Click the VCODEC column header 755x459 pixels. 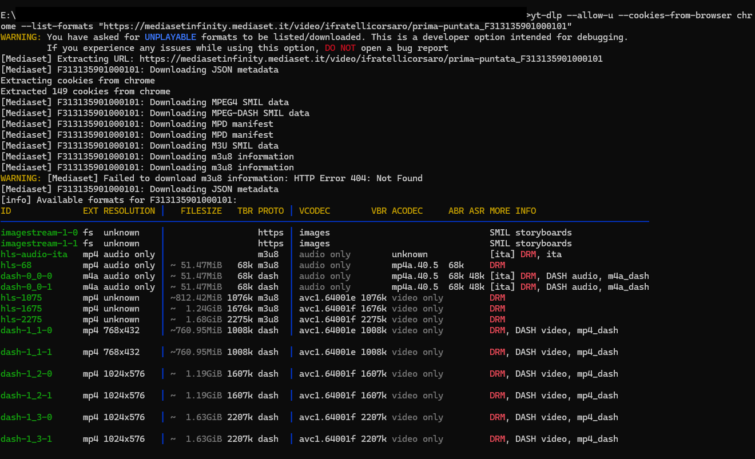[x=315, y=211]
